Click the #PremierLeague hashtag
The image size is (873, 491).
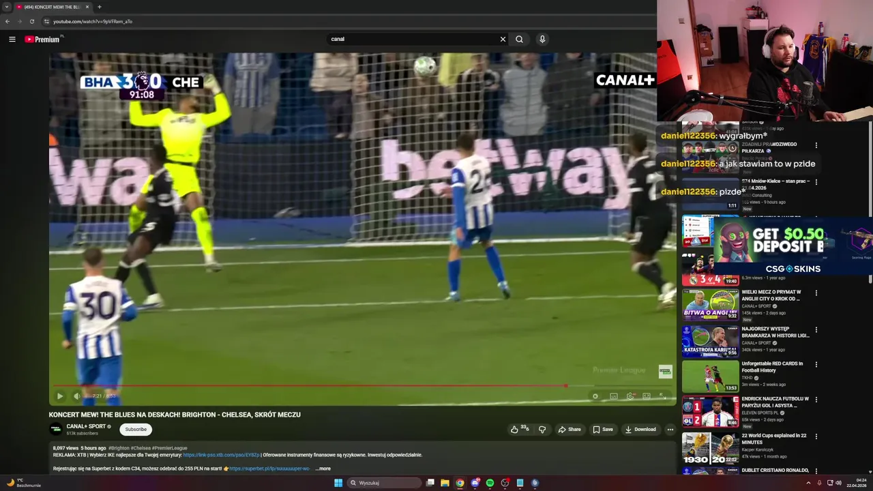click(171, 448)
